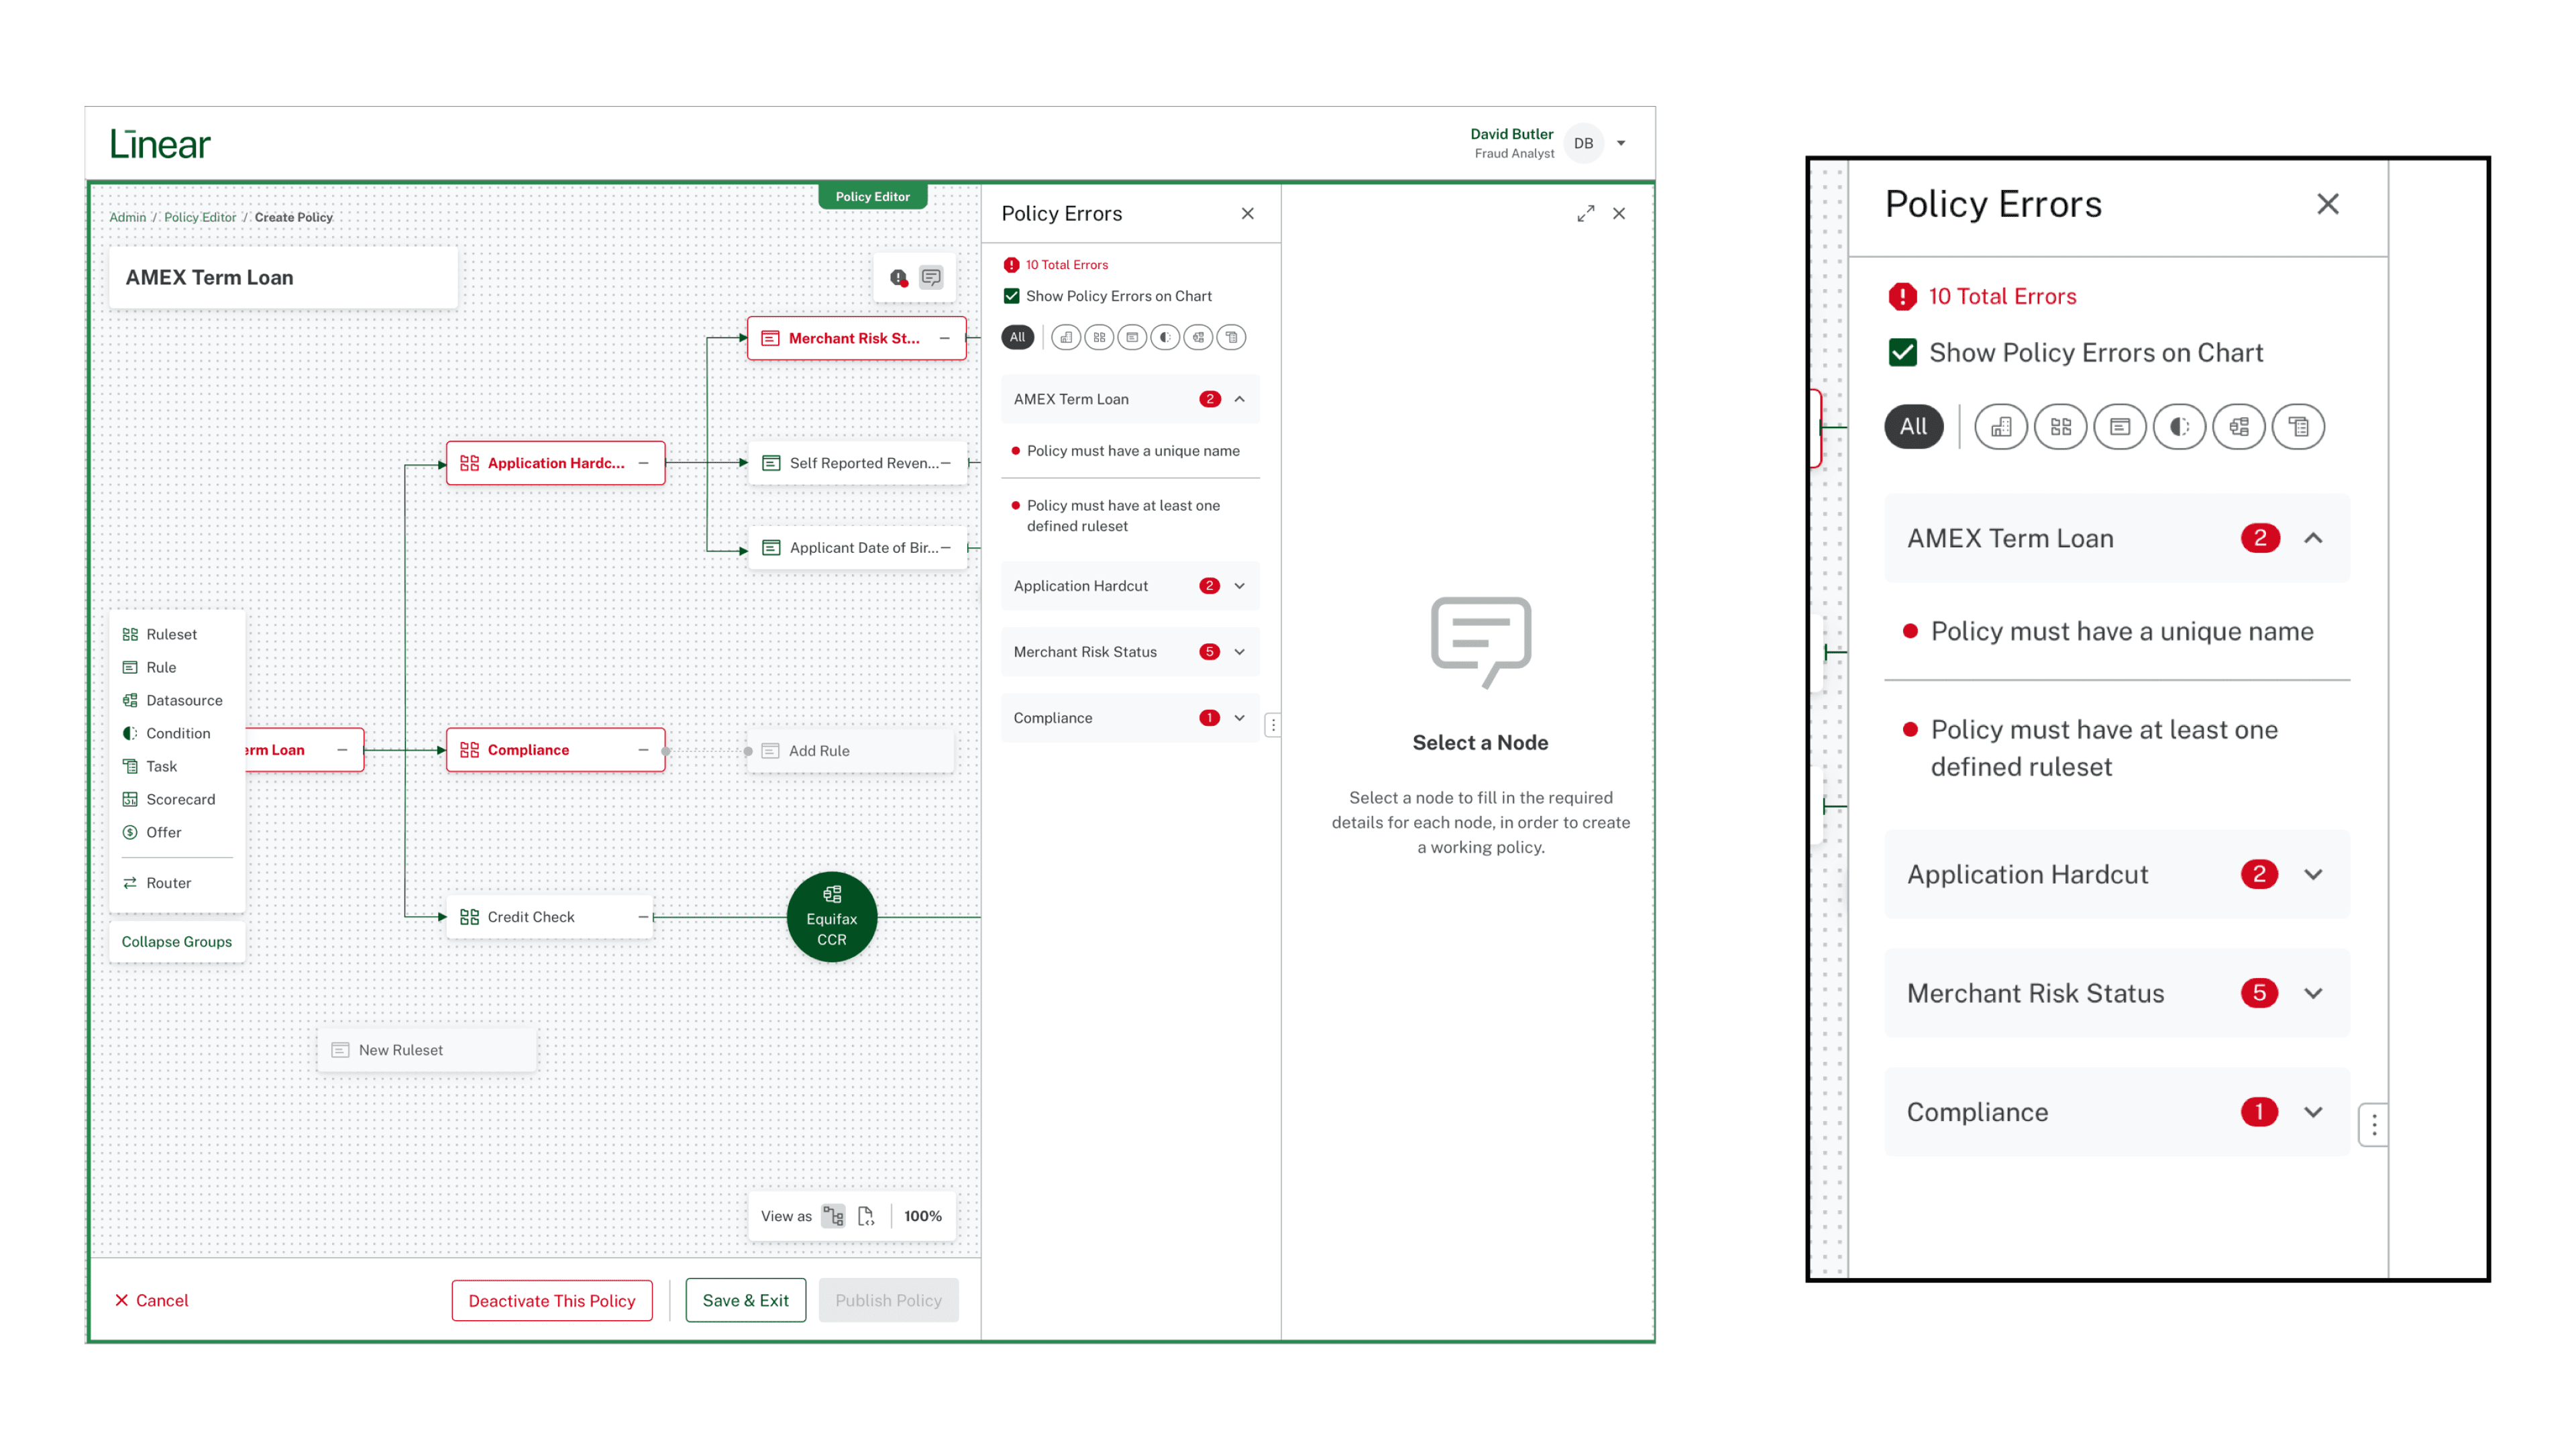
Task: Expand Merchant Risk Status errors in enlarged panel
Action: 2312,993
